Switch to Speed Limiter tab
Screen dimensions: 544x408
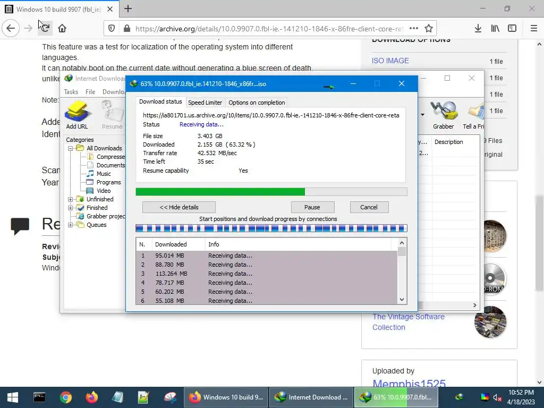coord(205,103)
